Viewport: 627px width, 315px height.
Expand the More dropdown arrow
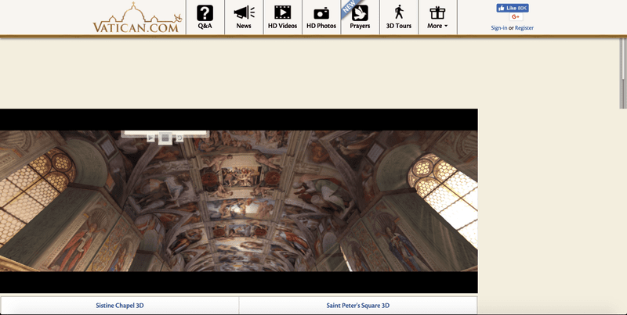pos(446,27)
